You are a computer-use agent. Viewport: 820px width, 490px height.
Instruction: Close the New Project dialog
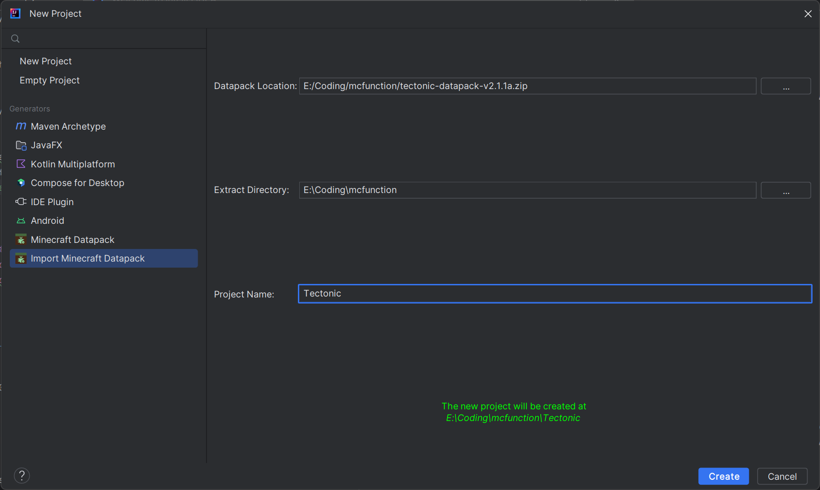click(808, 14)
